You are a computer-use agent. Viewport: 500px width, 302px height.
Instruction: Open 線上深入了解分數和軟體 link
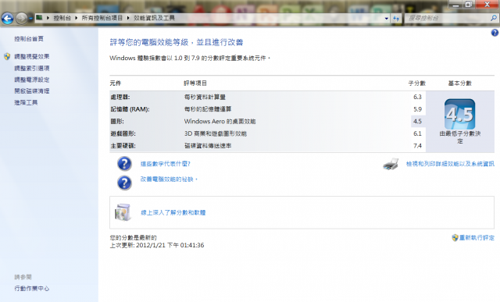[173, 212]
